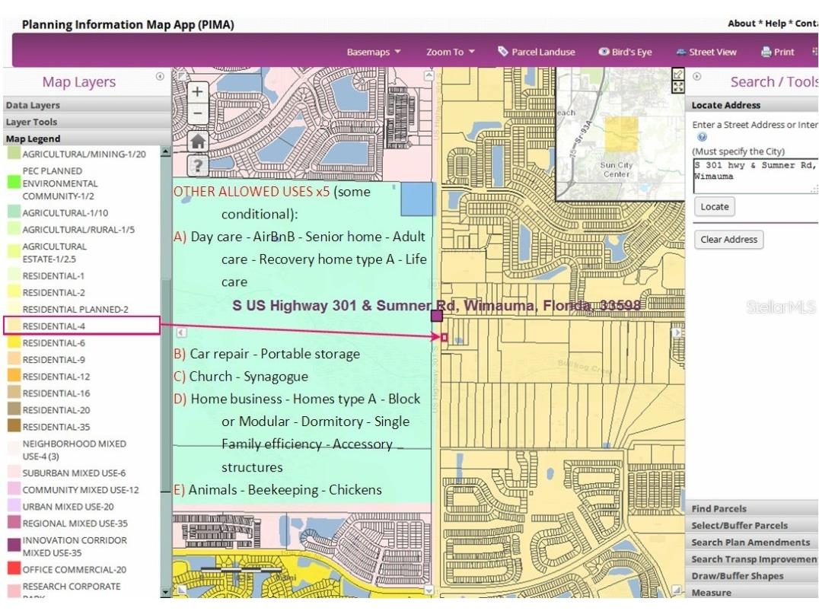Open the Parcel Landuse tool

click(x=536, y=52)
